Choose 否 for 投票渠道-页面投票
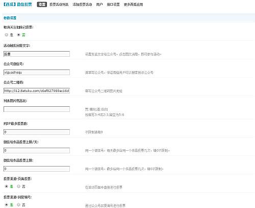Screen dimensions: 255x208 pos(19,187)
